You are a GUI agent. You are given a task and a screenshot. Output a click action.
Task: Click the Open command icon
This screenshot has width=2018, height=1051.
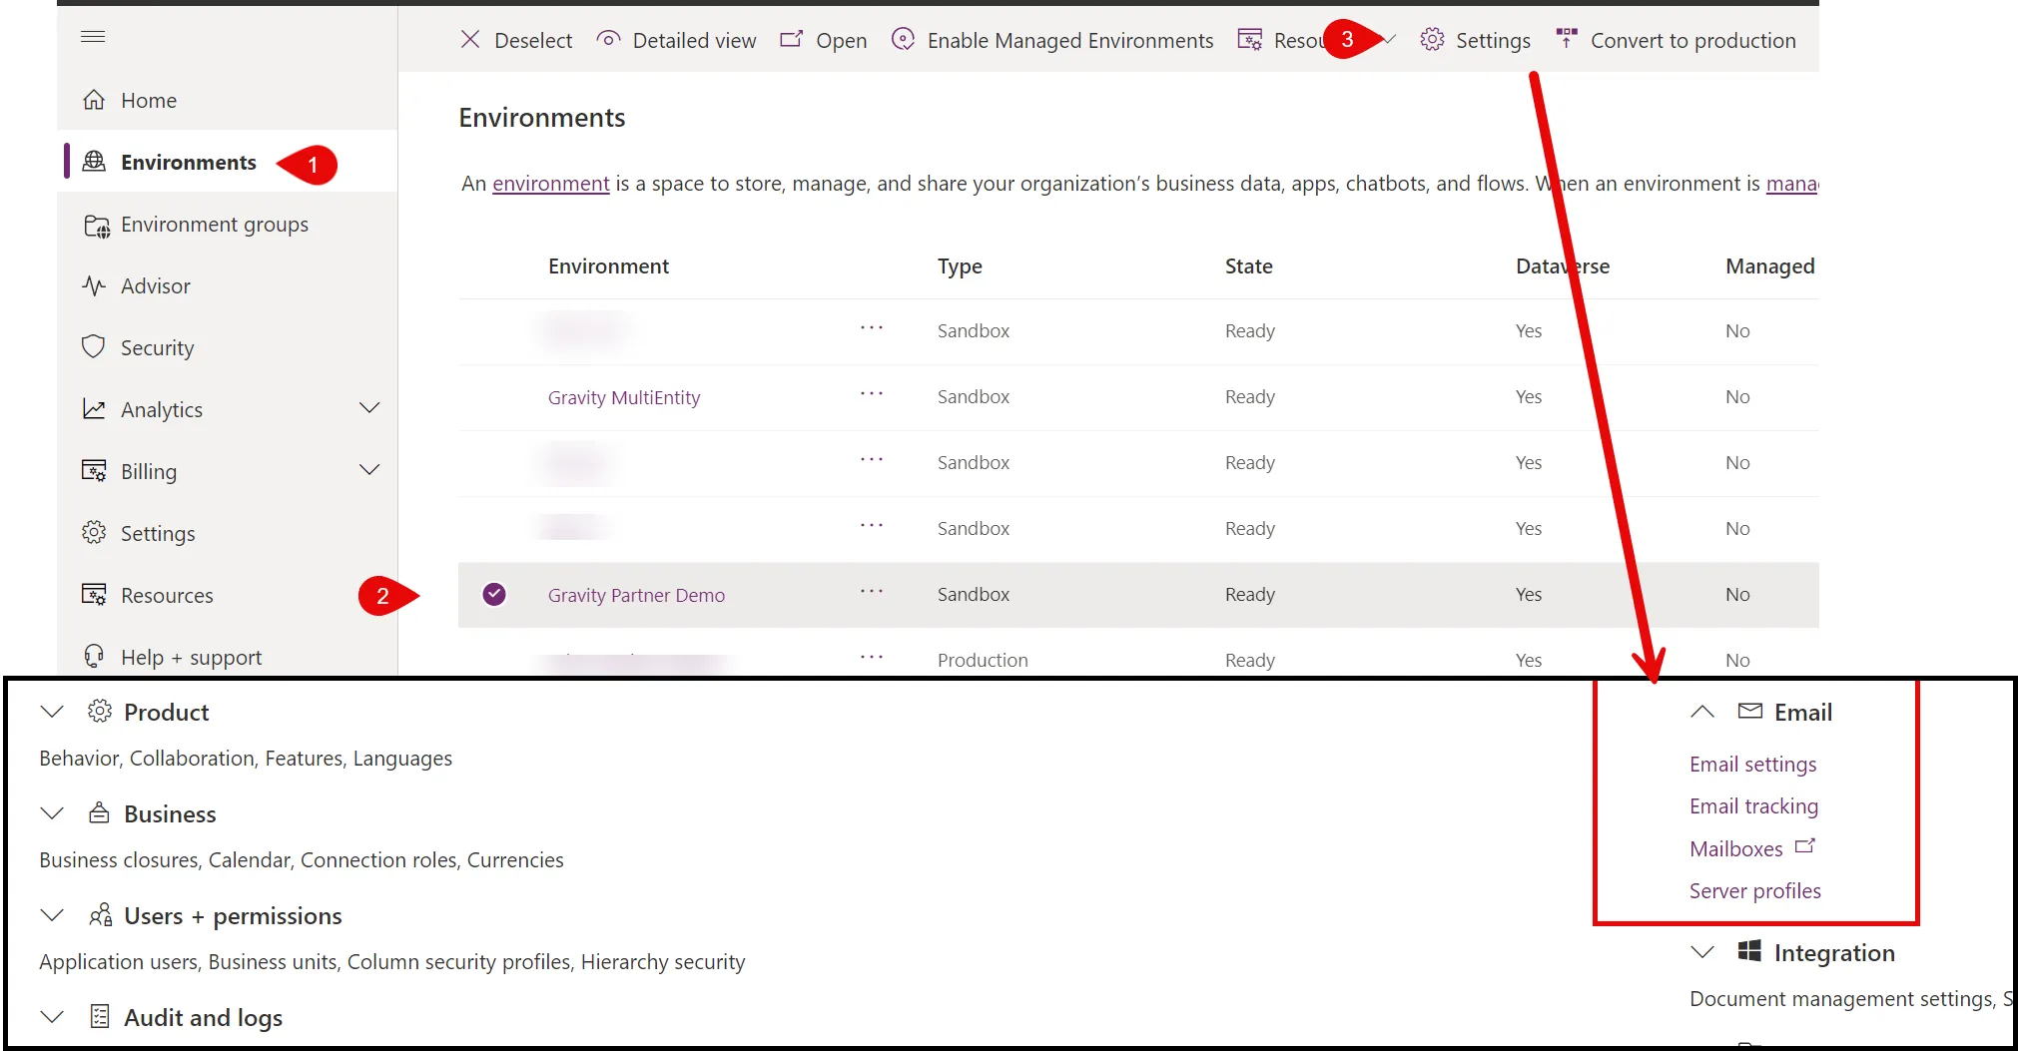tap(791, 39)
